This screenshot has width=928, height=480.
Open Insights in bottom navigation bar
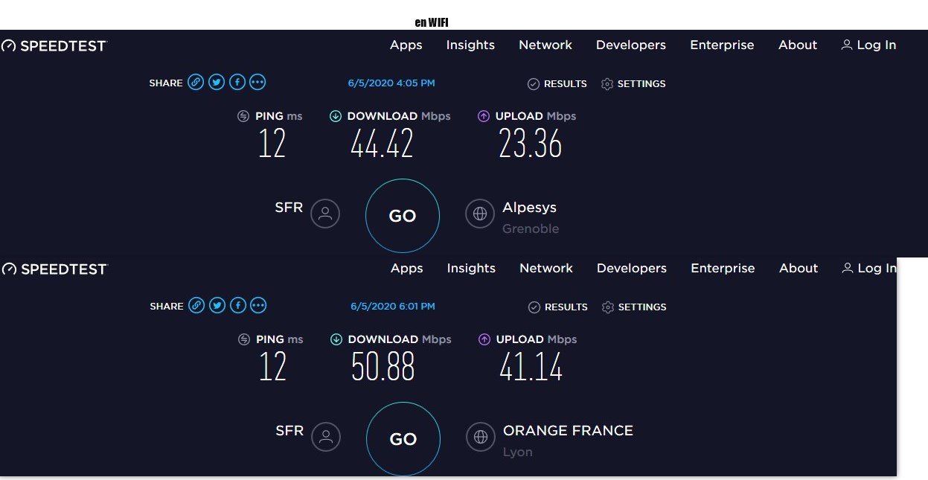471,268
